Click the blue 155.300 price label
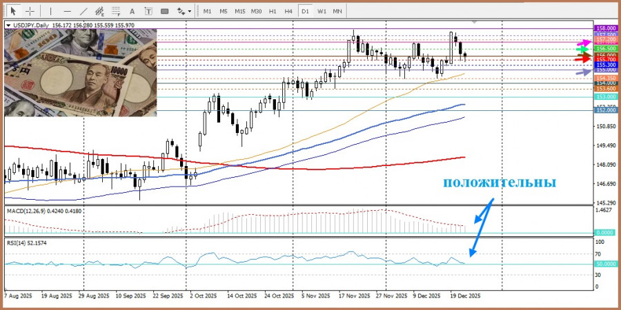 coord(606,65)
